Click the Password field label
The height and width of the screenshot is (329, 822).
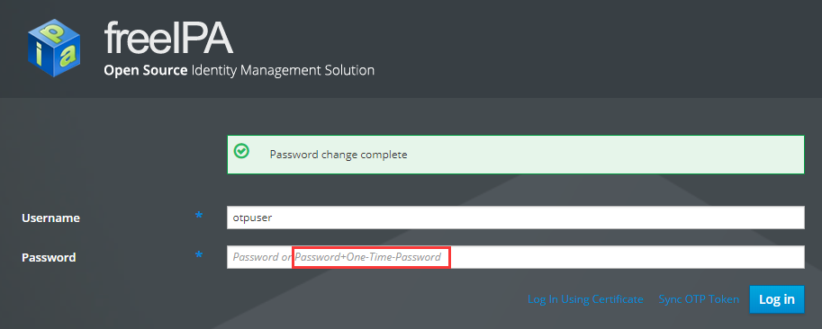(x=49, y=257)
